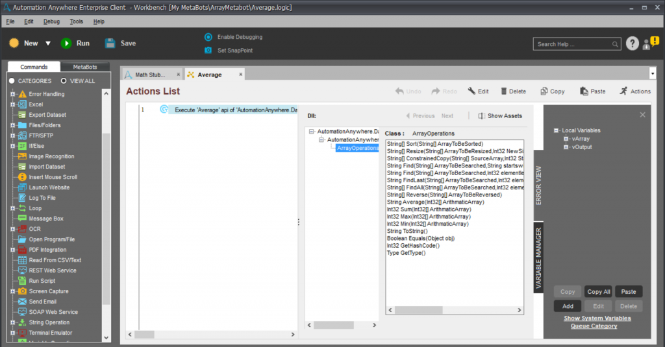
Task: Open the New dropdown arrow
Action: 48,43
